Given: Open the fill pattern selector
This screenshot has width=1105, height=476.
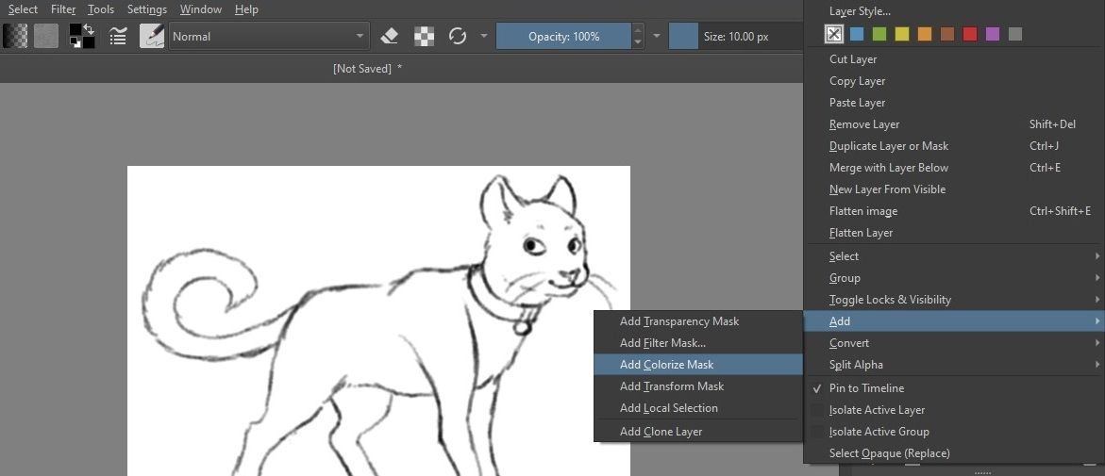Looking at the screenshot, I should [x=46, y=36].
